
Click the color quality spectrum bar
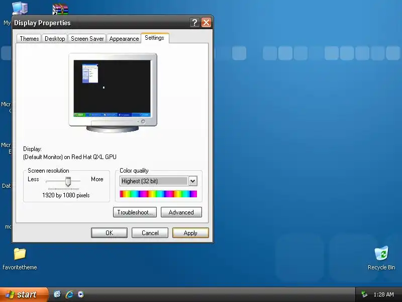(x=158, y=194)
